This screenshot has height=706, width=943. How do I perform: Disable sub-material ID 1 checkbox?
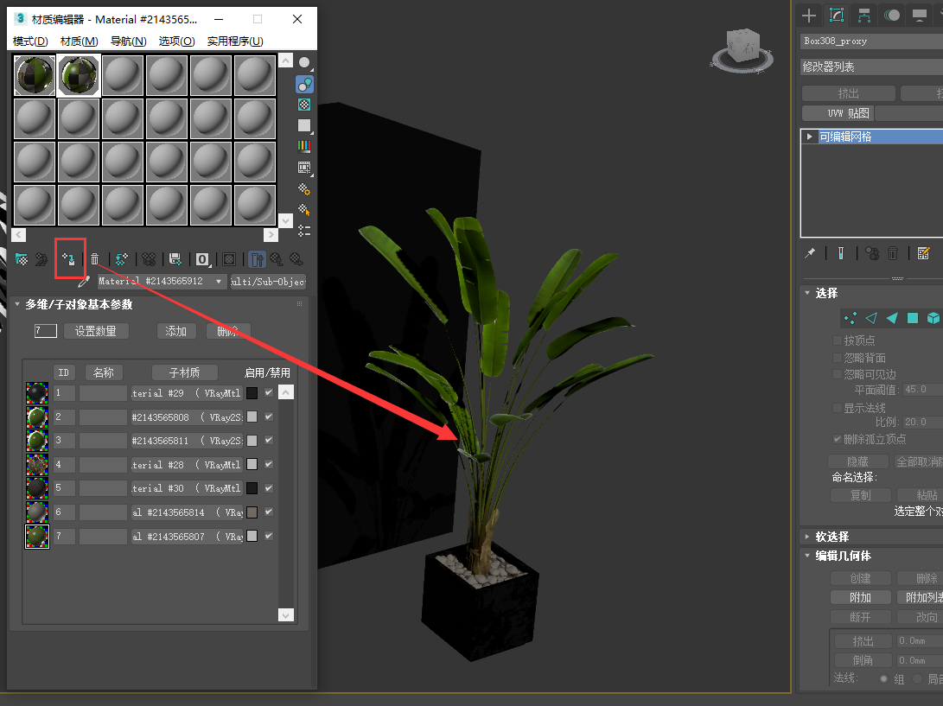269,393
